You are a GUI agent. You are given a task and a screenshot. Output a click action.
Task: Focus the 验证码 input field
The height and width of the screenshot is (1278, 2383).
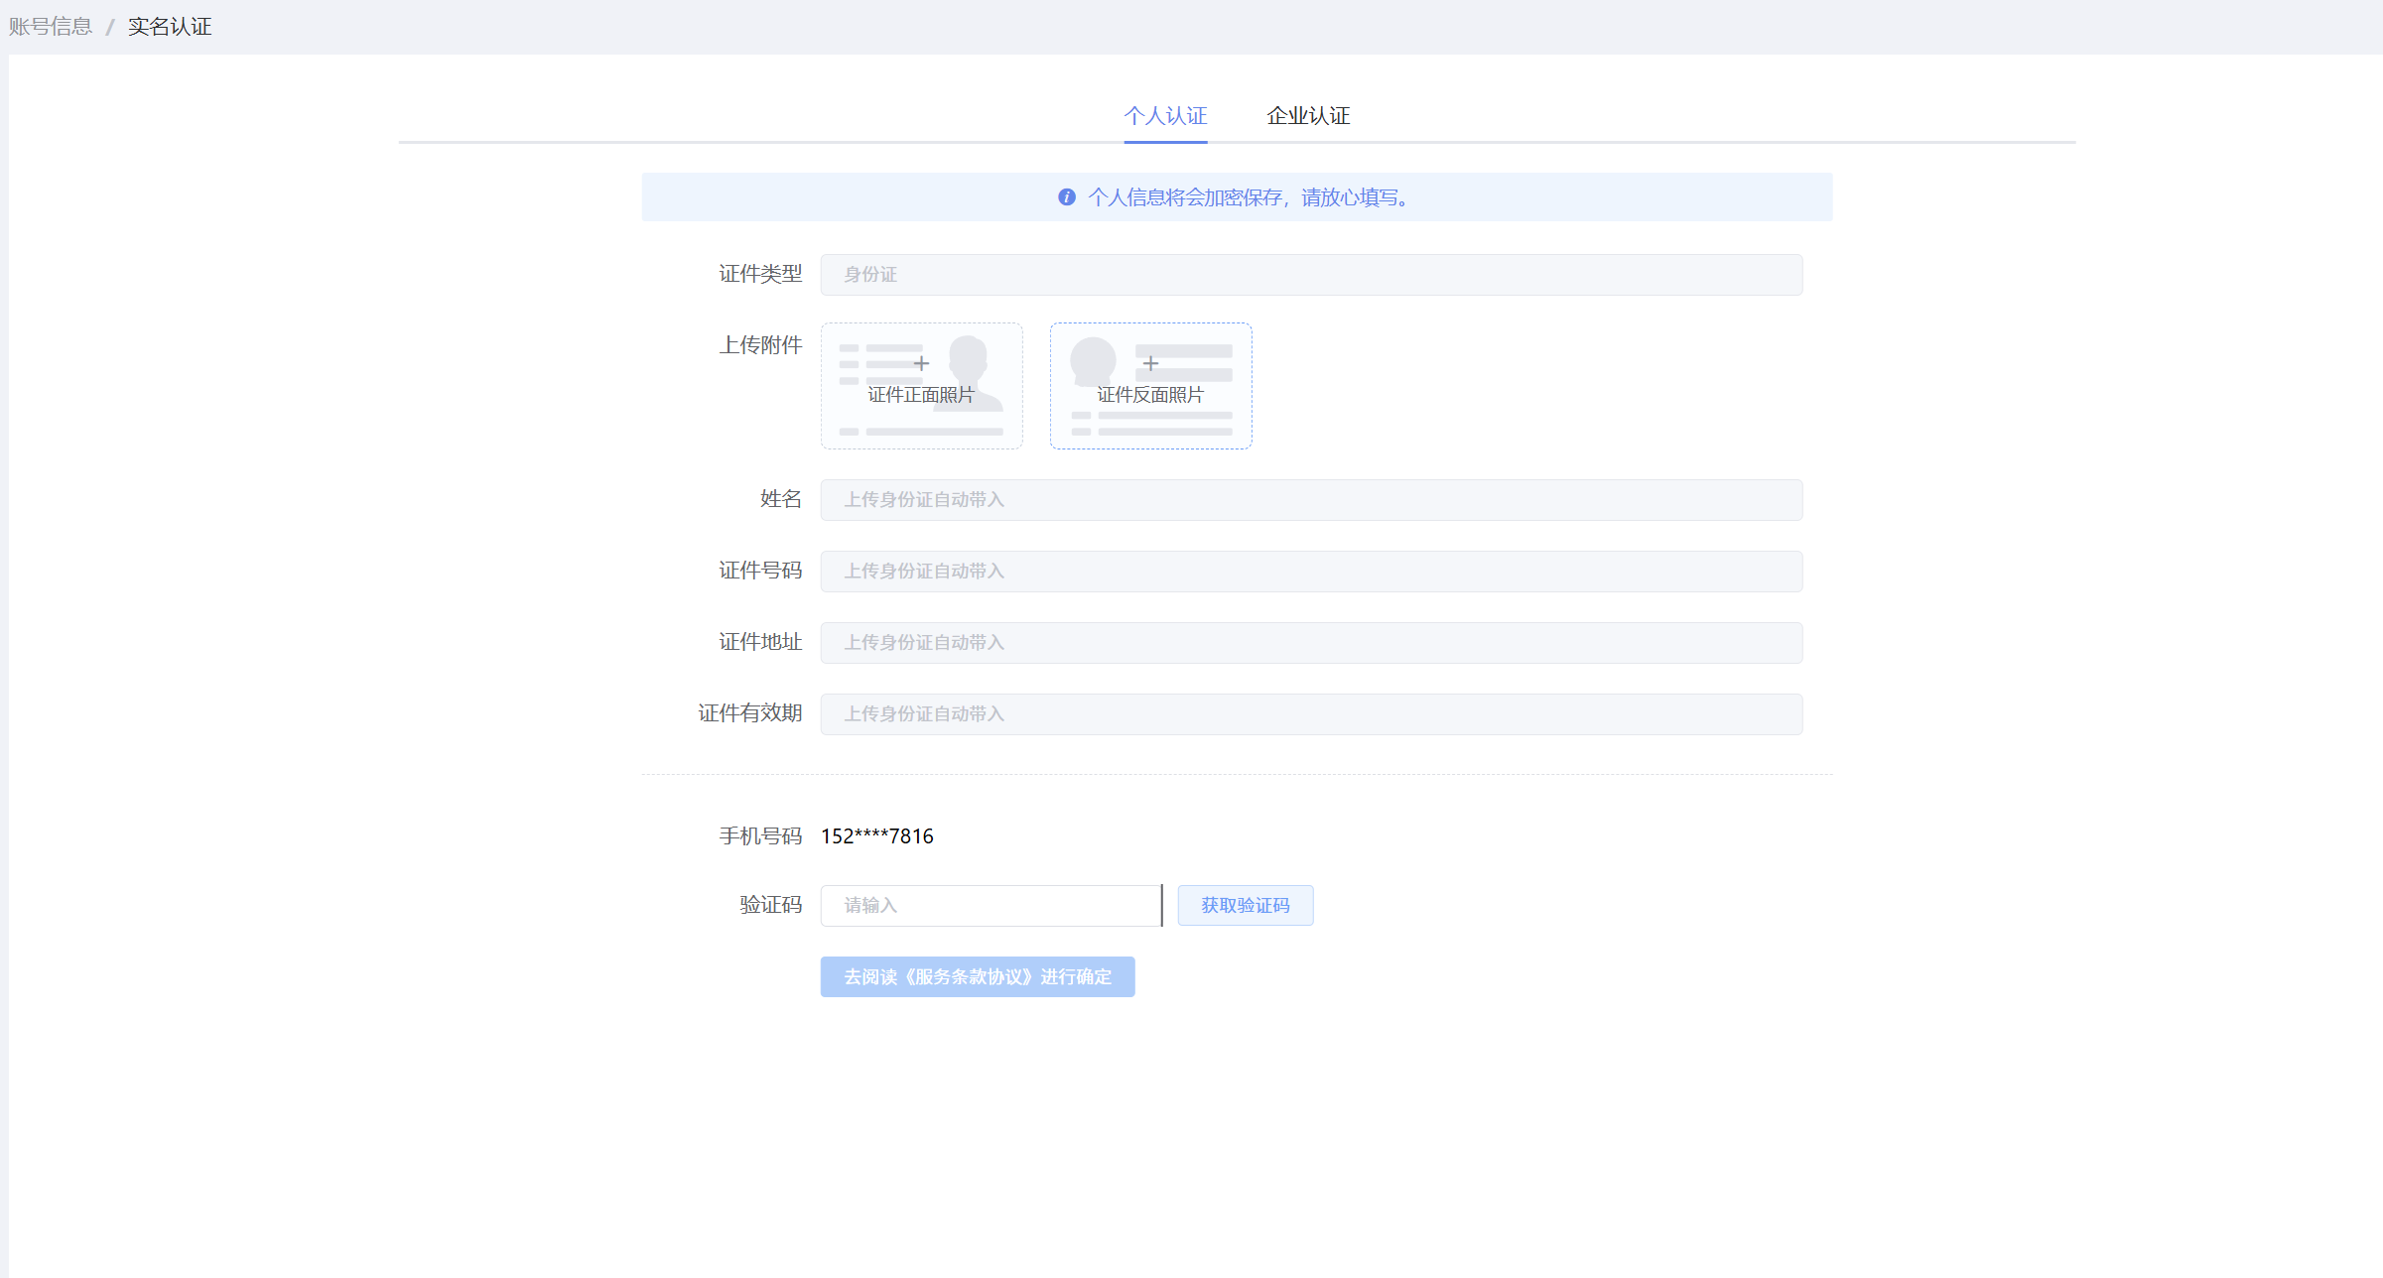tap(990, 906)
